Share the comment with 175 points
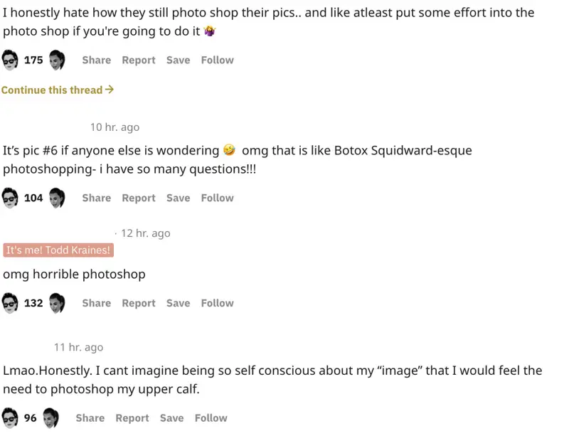569x441 pixels. [96, 60]
